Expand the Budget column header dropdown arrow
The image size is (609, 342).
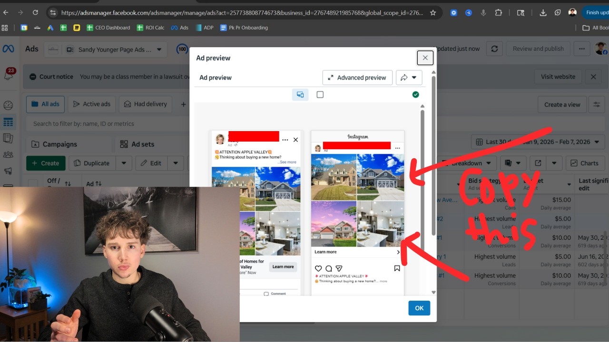[x=569, y=184]
